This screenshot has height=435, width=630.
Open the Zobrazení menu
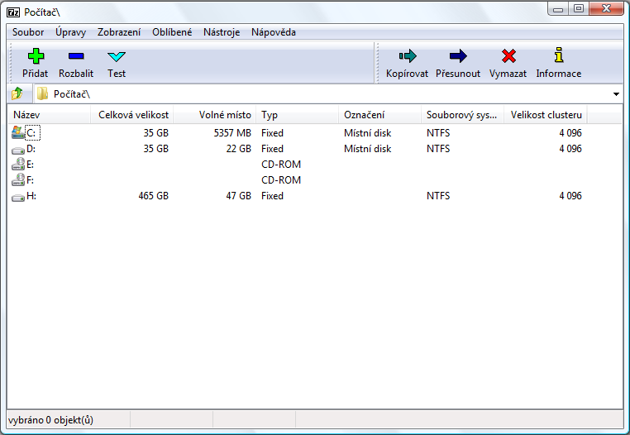click(119, 32)
